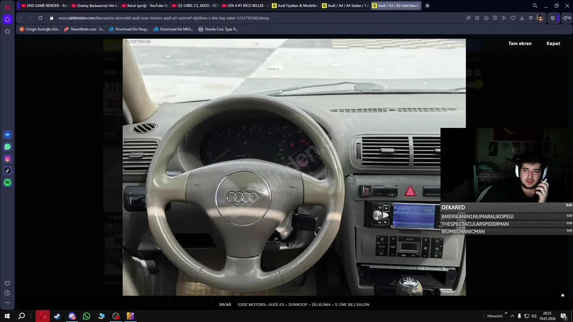Go back to the previous page

pyautogui.click(x=21, y=18)
